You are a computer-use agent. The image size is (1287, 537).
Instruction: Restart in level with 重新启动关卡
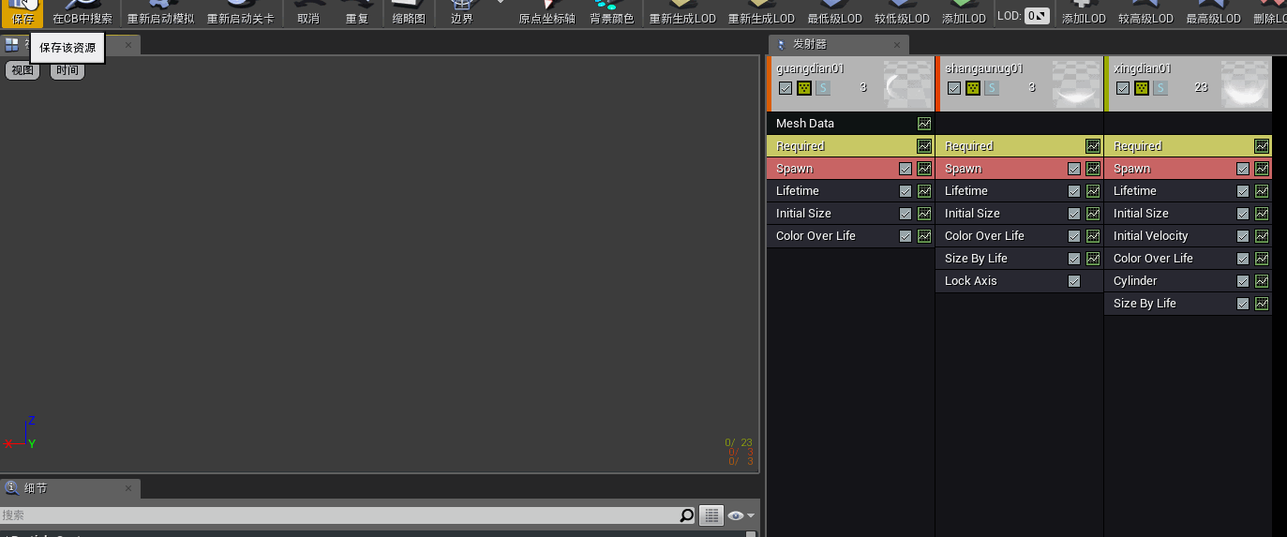tap(240, 13)
